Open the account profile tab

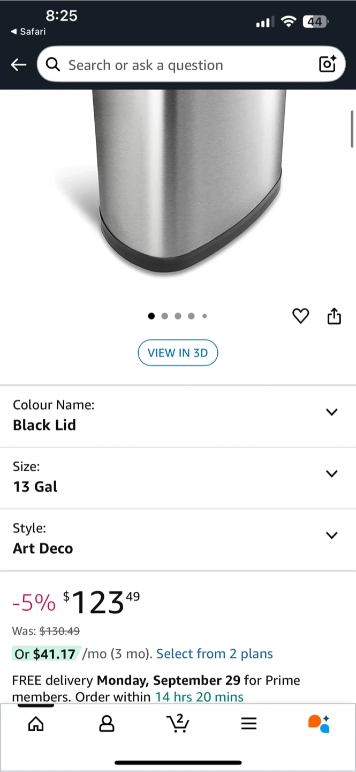click(107, 724)
